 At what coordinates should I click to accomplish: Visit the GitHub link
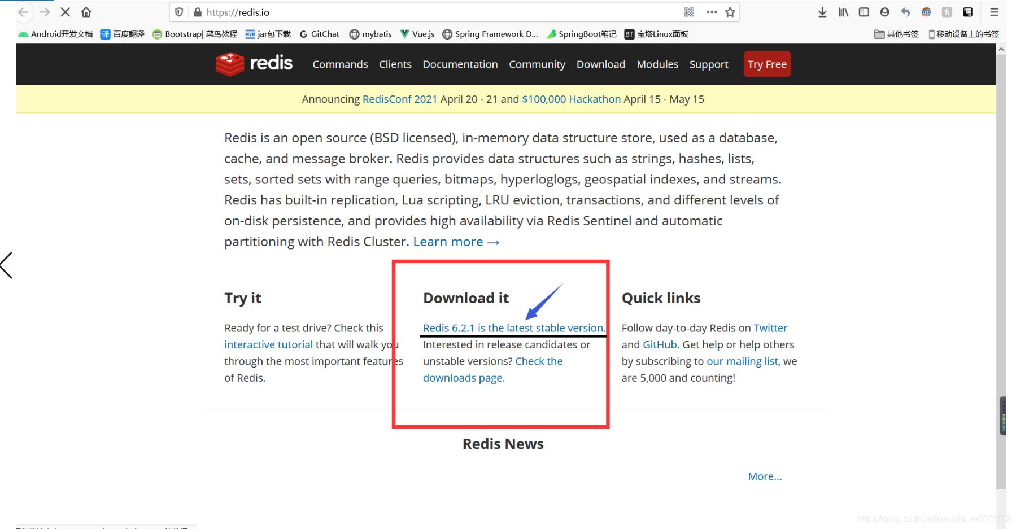click(660, 344)
